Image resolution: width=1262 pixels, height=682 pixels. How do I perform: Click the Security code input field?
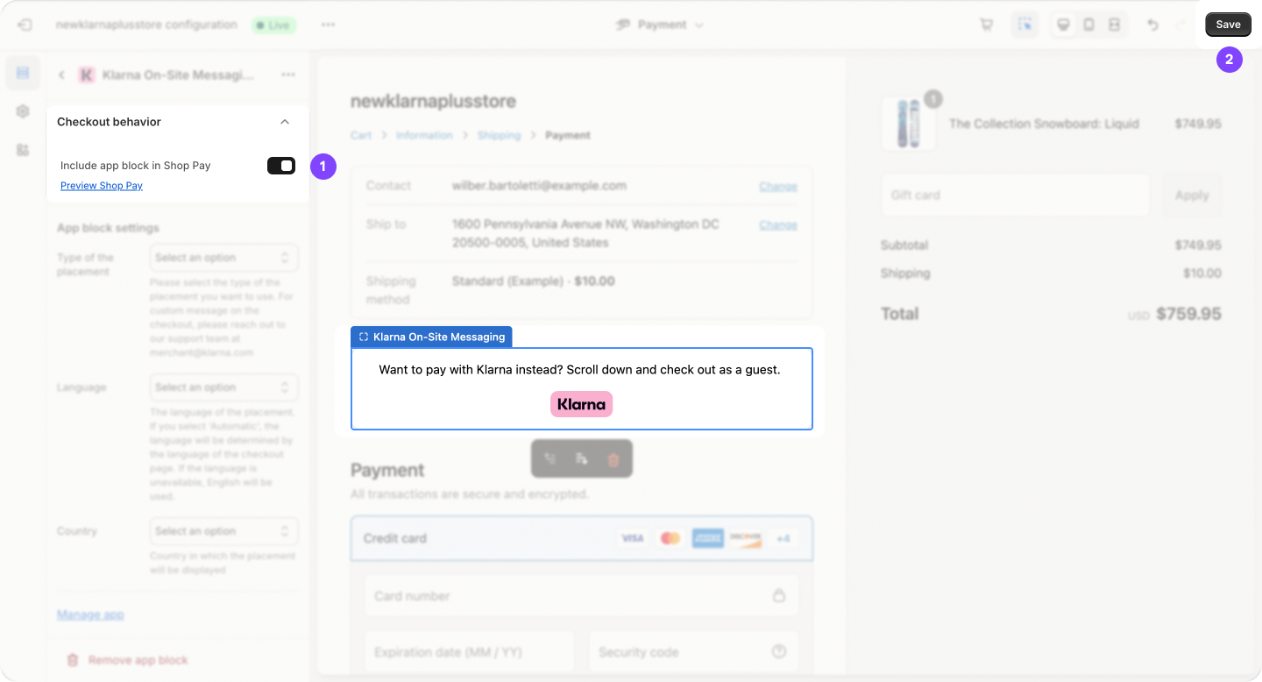tap(693, 652)
